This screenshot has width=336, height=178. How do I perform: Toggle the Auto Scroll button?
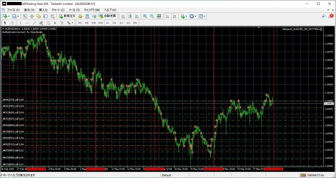[x=167, y=16]
